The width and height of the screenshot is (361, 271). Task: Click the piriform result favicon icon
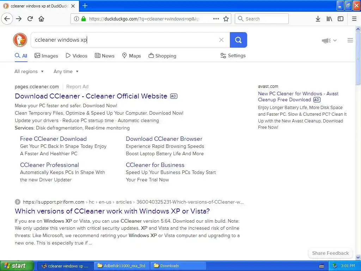[x=18, y=202]
